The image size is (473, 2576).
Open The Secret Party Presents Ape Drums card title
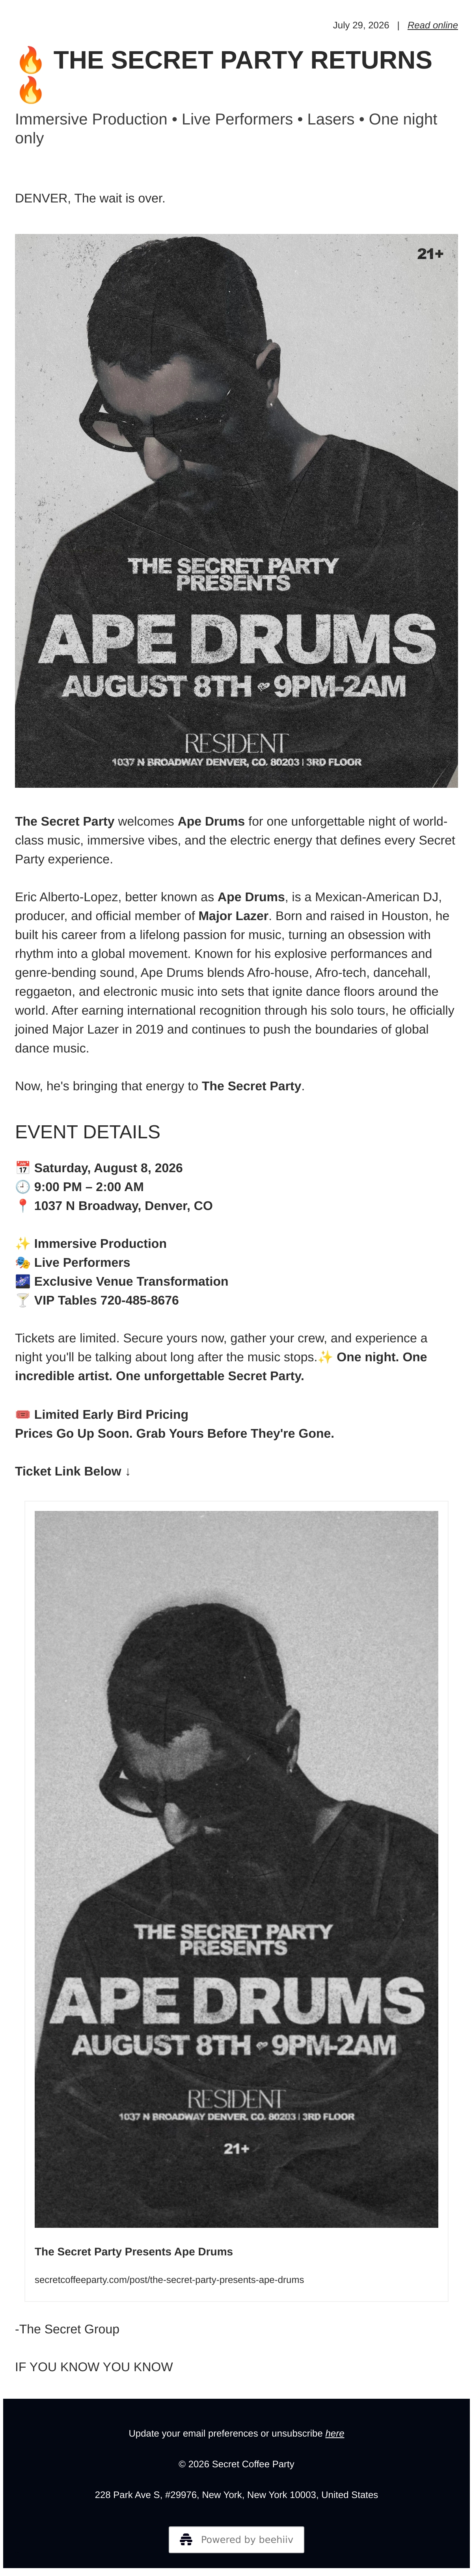[134, 2252]
